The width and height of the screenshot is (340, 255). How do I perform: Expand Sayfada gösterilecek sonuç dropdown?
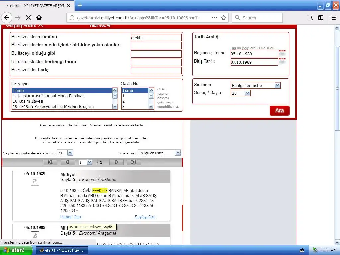pos(70,153)
